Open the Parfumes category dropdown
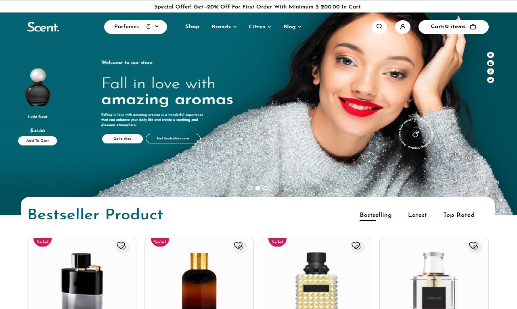The image size is (517, 309). point(136,27)
